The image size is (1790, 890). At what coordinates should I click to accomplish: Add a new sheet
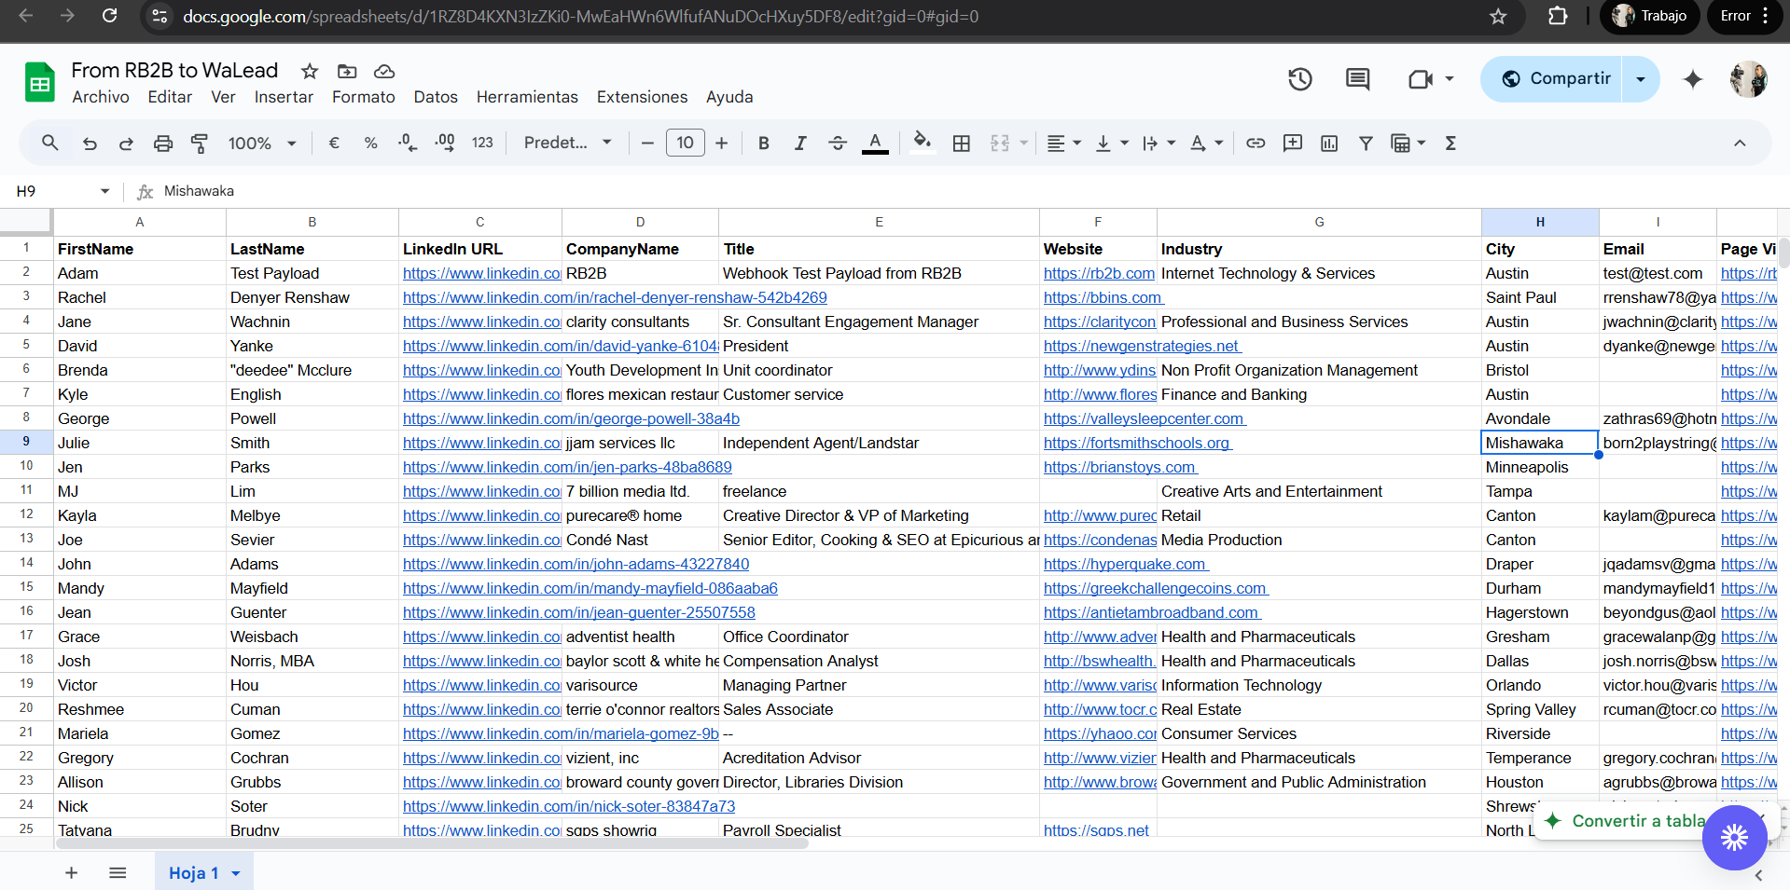tap(71, 873)
